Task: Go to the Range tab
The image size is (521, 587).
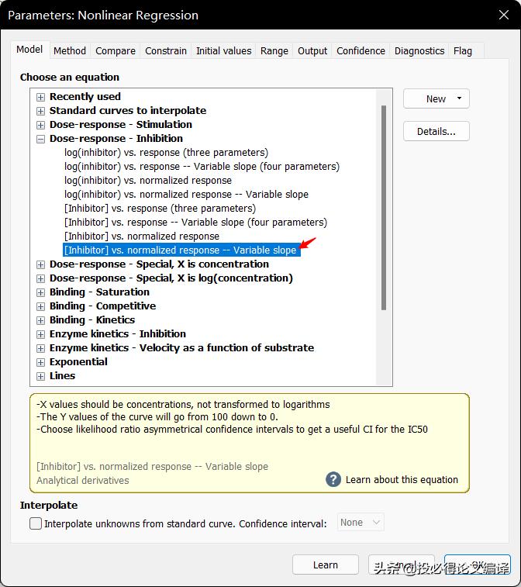Action: tap(274, 50)
